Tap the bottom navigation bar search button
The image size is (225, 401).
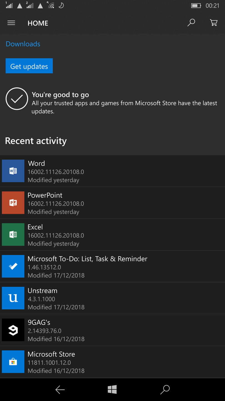165,390
